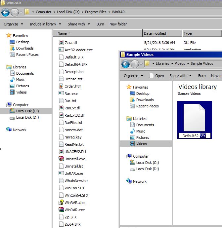Click the WinRAR window Back arrow button

click(x=6, y=12)
